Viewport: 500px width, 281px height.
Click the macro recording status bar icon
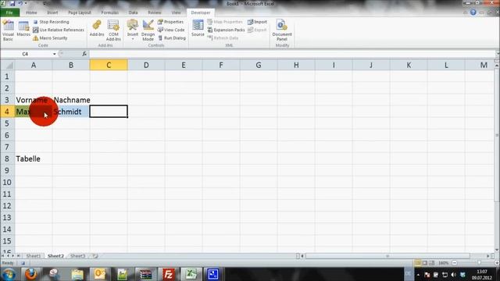point(23,263)
